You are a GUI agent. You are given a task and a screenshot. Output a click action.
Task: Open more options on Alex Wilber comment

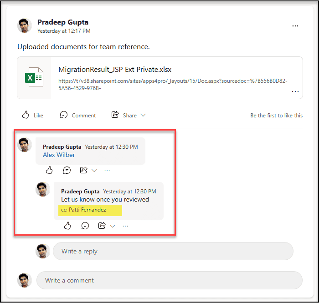107,171
